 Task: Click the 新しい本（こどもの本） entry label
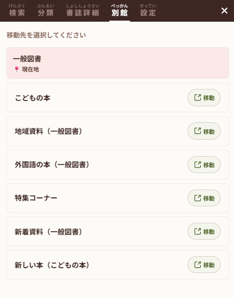(x=52, y=265)
